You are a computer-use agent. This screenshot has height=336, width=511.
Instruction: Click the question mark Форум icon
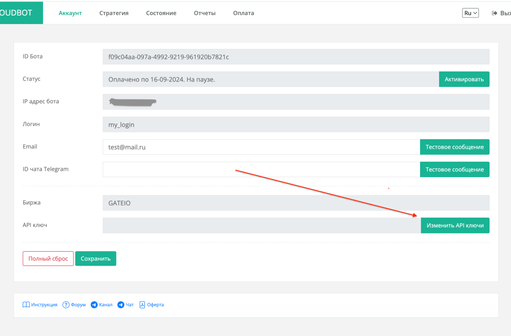[x=66, y=305]
